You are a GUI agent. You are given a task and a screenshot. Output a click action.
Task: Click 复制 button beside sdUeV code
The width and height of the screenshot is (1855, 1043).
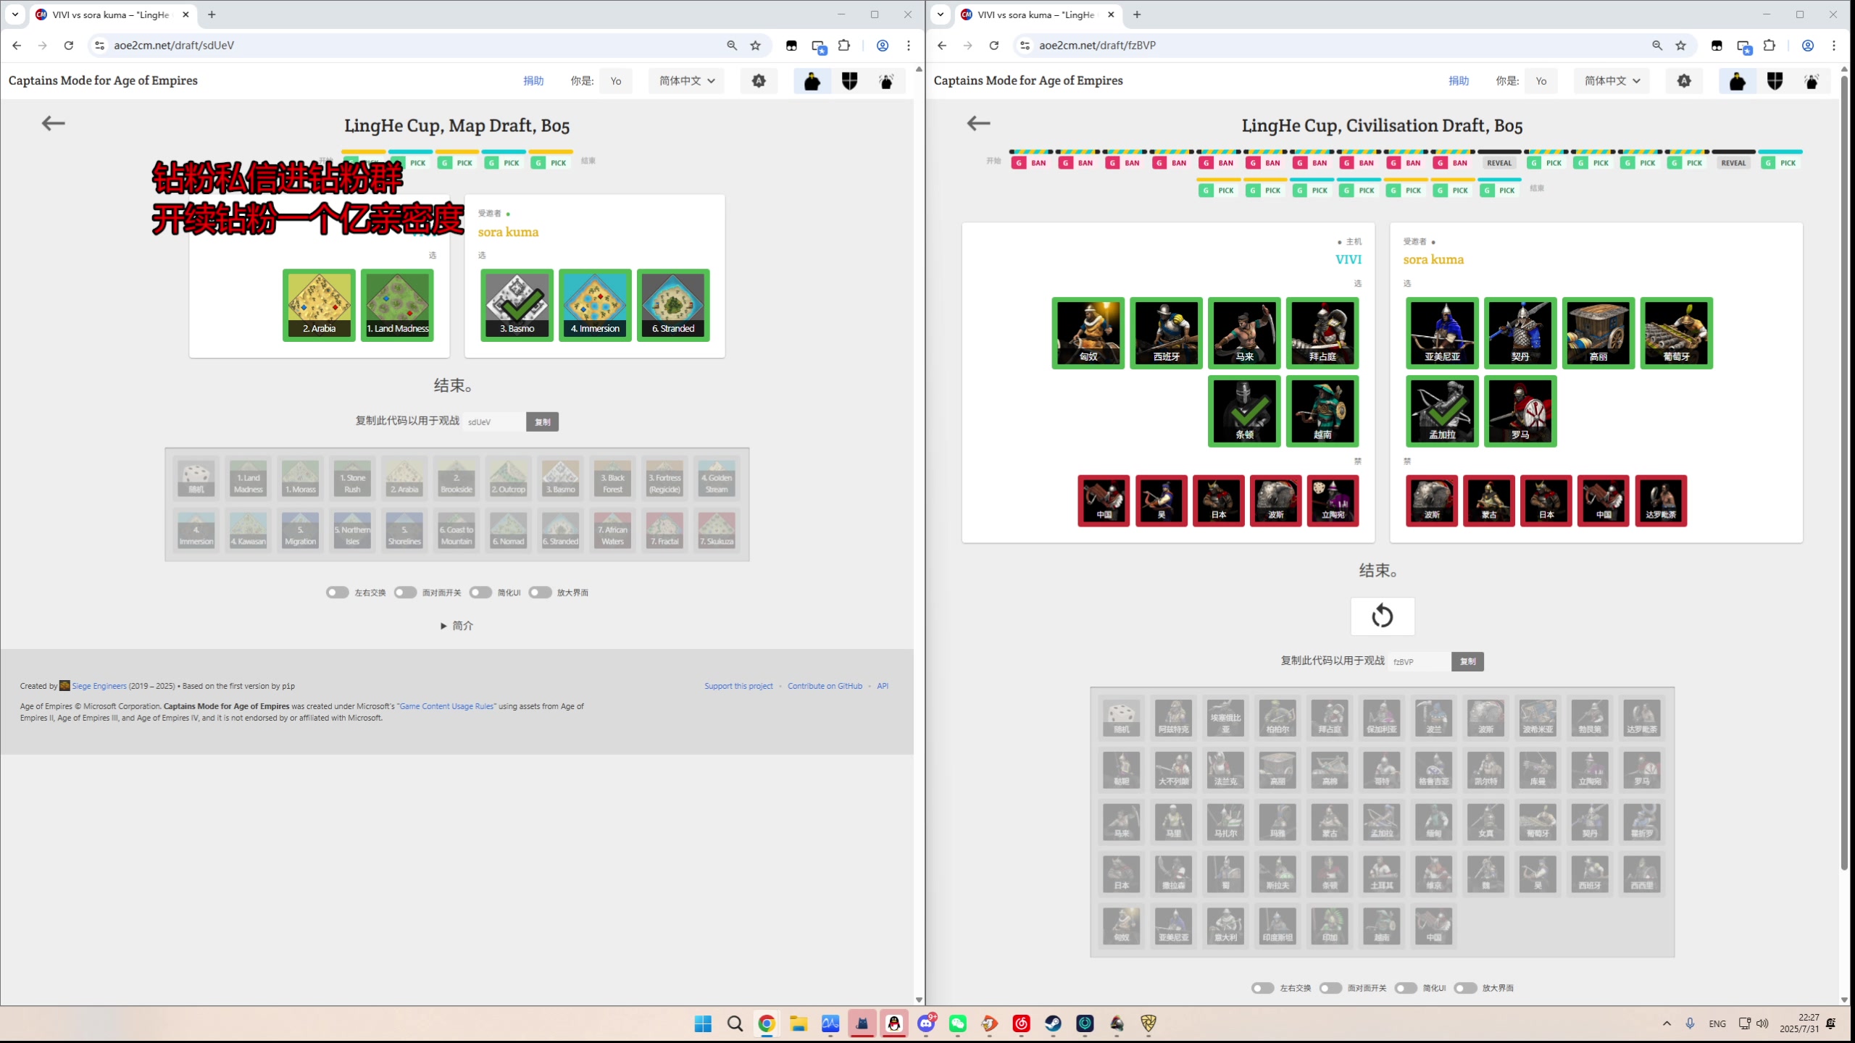tap(542, 422)
